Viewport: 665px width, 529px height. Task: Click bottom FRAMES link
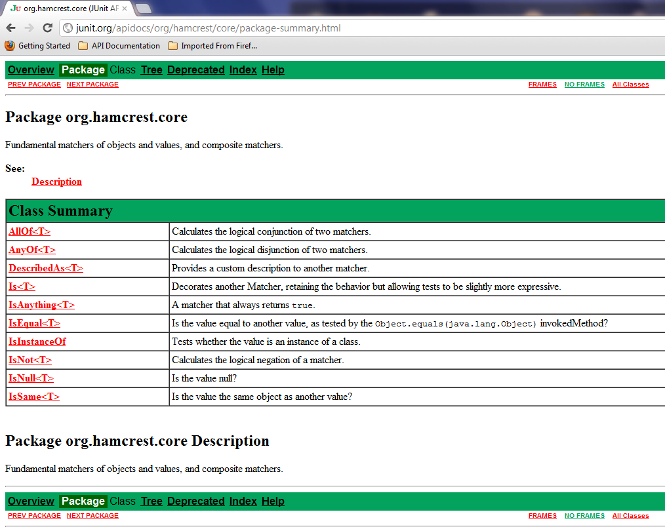pyautogui.click(x=542, y=515)
